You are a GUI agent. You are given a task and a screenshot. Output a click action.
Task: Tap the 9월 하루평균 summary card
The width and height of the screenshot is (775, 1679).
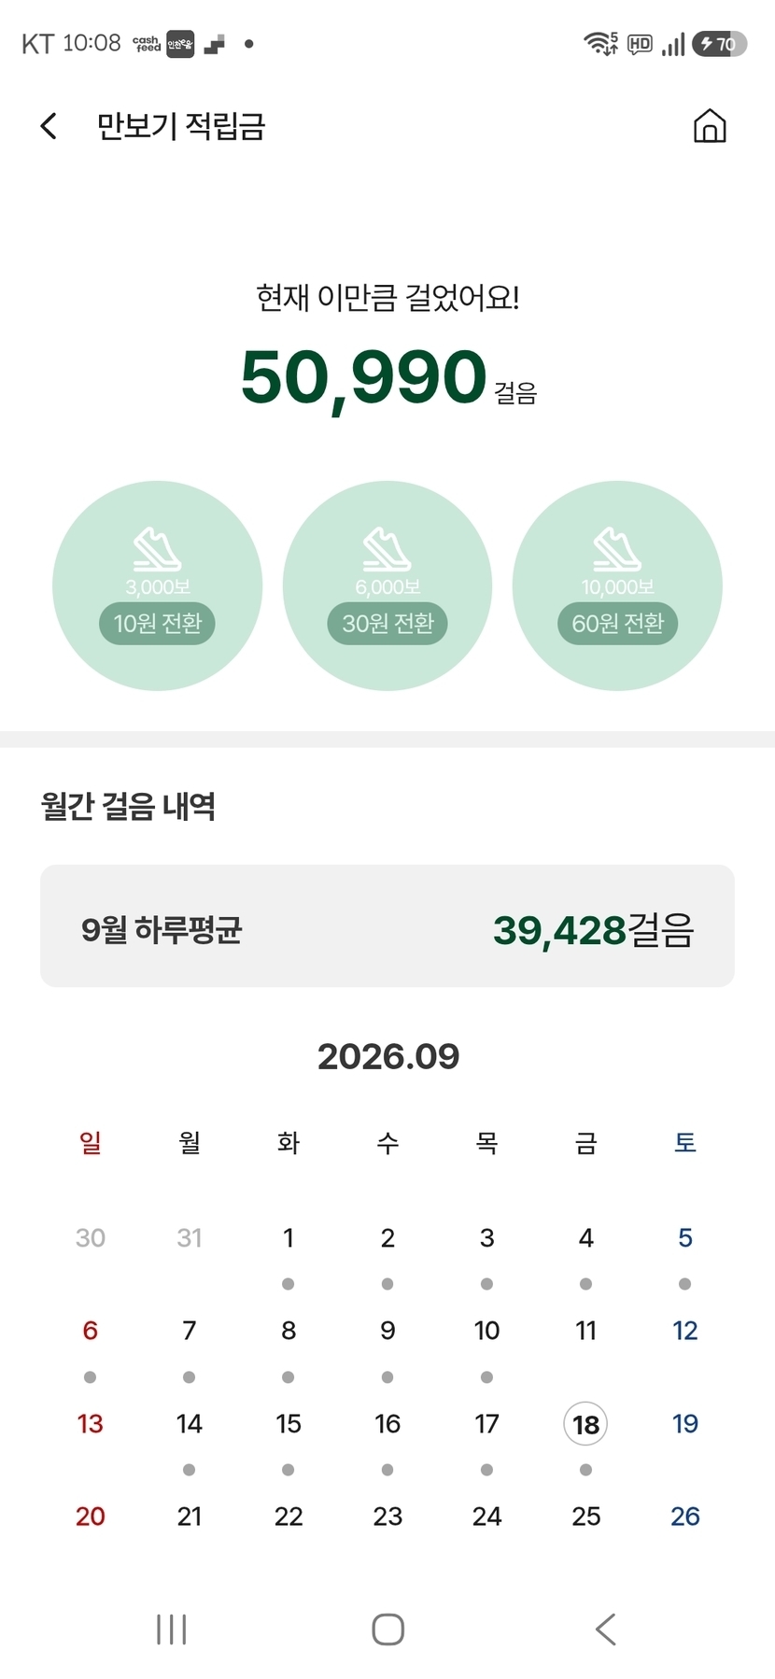click(x=387, y=925)
